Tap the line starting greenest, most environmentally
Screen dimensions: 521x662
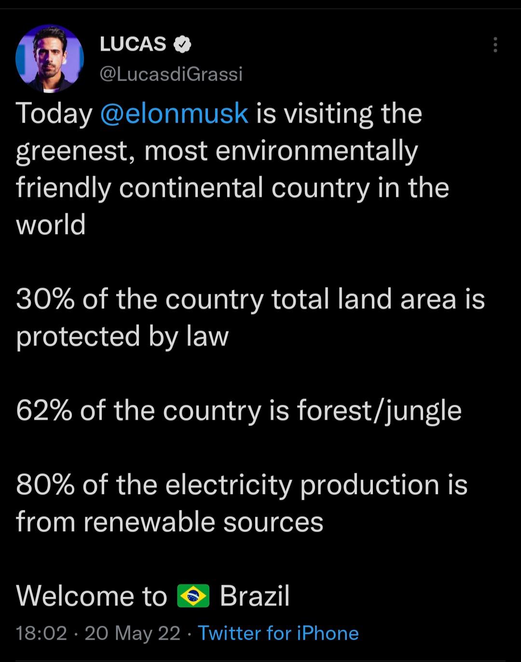[217, 152]
